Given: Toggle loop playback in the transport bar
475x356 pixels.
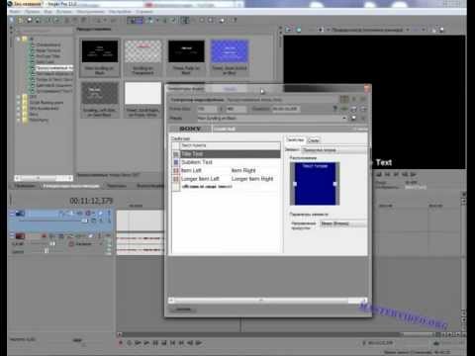Looking at the screenshot, I should pos(130,343).
